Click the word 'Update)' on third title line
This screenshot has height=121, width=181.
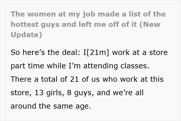26,35
